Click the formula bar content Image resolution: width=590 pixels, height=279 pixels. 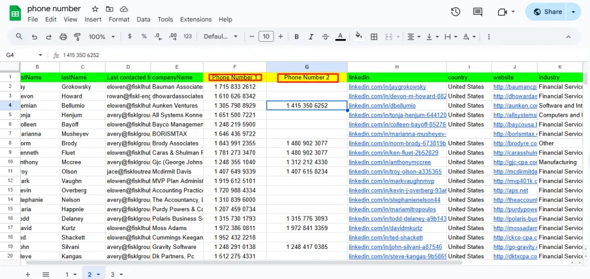(81, 55)
